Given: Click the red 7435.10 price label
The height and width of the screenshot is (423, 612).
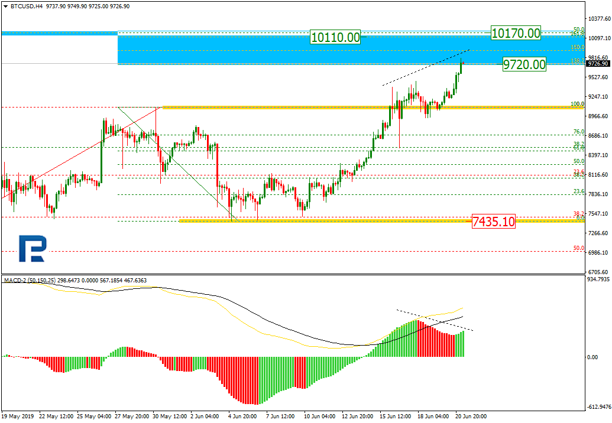Looking at the screenshot, I should [x=493, y=222].
